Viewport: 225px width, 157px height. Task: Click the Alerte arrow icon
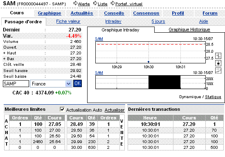pyautogui.click(x=76, y=3)
